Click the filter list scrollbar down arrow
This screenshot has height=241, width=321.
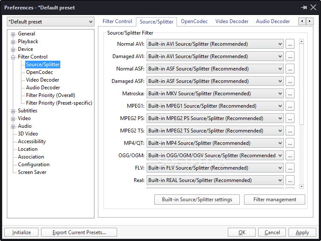coord(301,186)
